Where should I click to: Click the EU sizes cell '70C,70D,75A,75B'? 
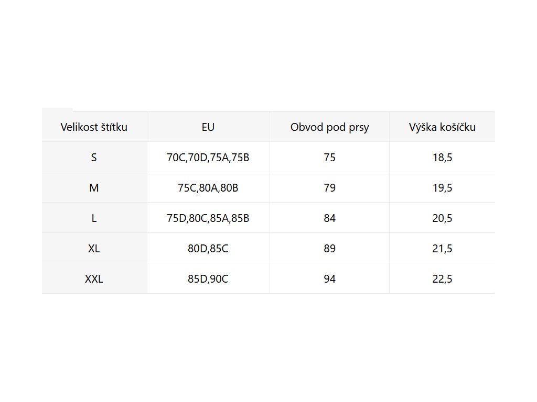(x=208, y=158)
